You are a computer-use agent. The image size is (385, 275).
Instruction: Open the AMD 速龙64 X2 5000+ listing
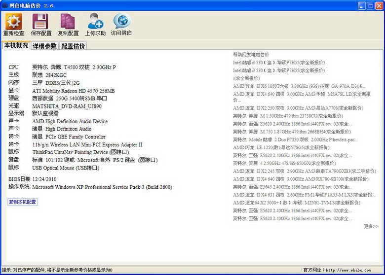coord(296,203)
